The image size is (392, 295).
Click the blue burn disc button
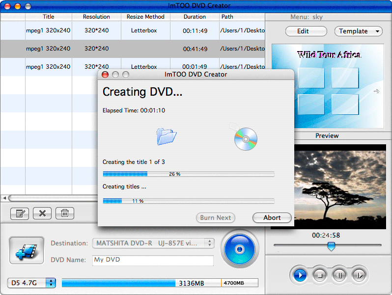click(240, 249)
